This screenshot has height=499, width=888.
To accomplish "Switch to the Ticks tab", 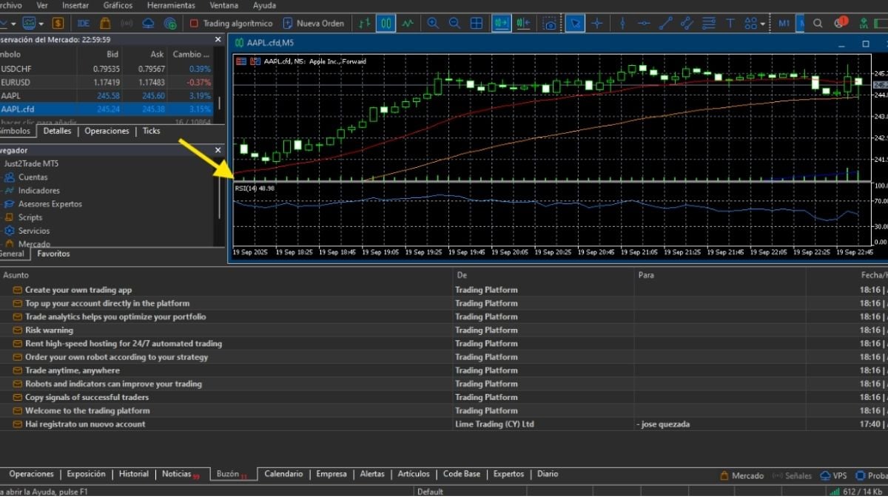I will point(151,131).
